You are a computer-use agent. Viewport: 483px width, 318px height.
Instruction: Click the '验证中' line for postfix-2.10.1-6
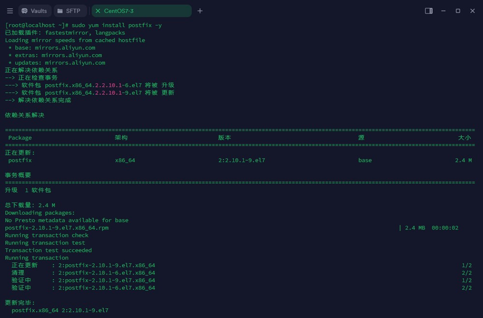click(x=83, y=288)
